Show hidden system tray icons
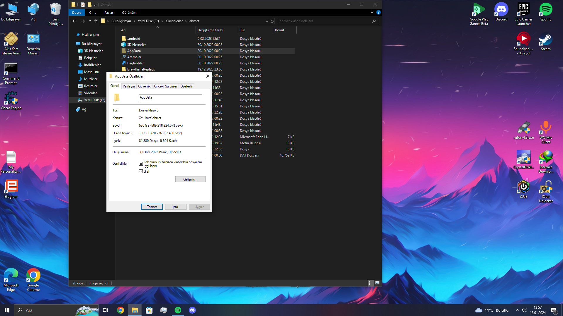 click(517, 310)
